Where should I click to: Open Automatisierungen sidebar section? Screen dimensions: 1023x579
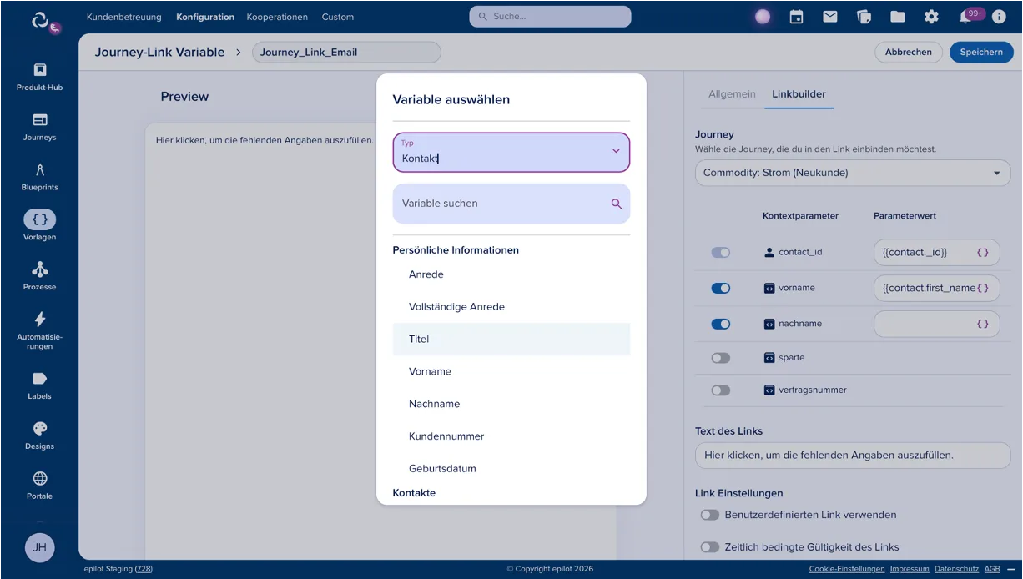click(39, 330)
